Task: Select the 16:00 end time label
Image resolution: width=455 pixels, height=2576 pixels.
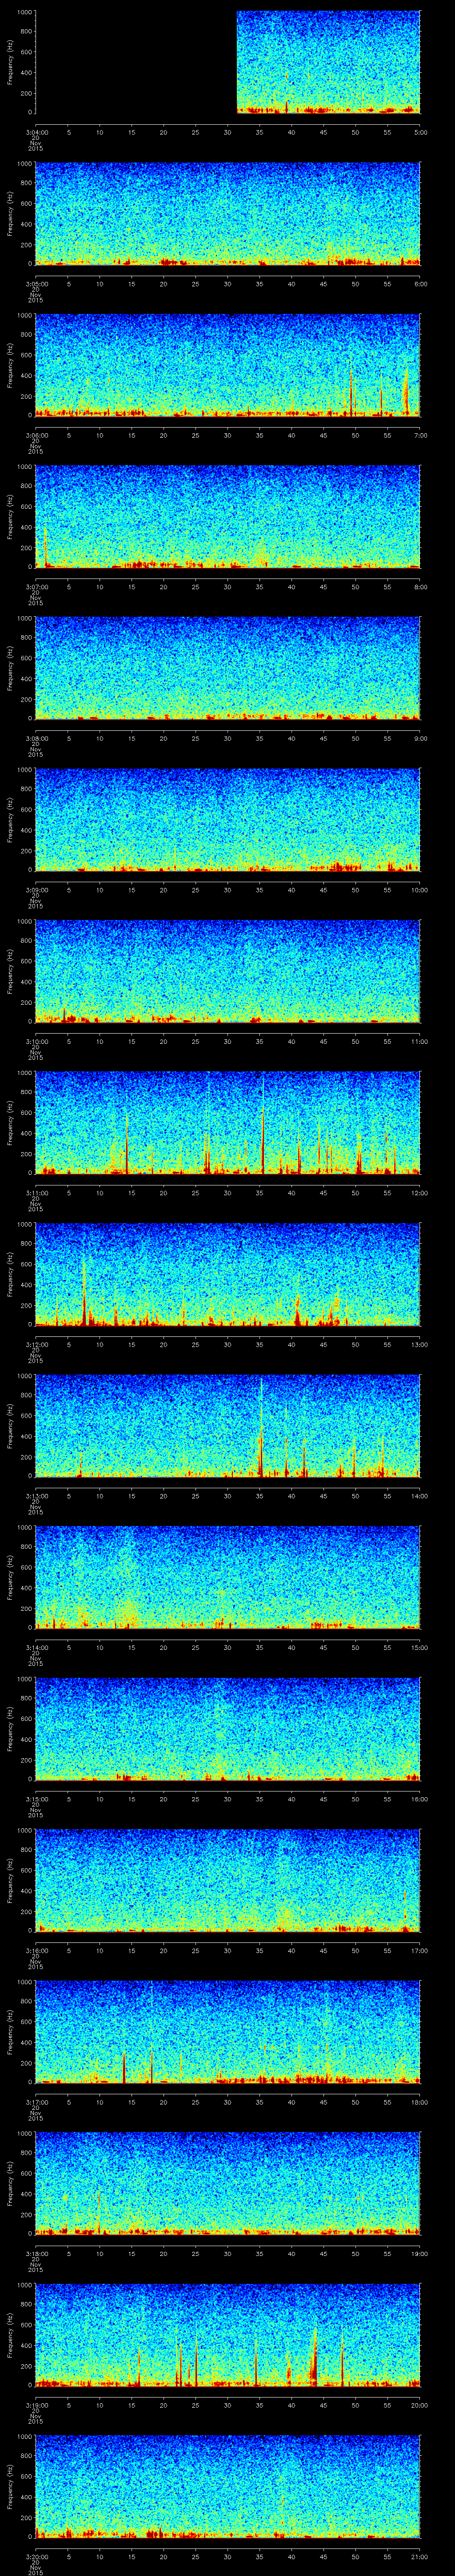Action: [x=419, y=1798]
